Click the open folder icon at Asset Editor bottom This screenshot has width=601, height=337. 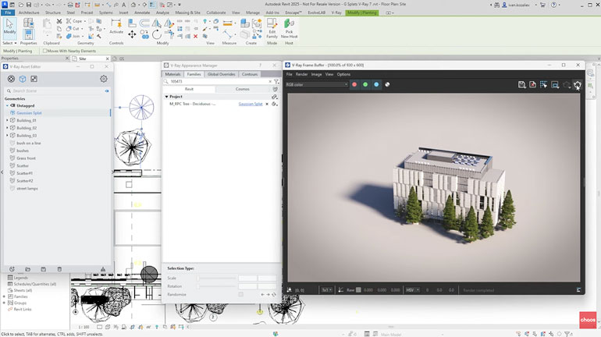[x=27, y=269]
